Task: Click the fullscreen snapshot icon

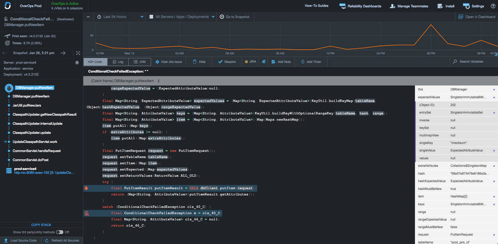Action: 77,52
